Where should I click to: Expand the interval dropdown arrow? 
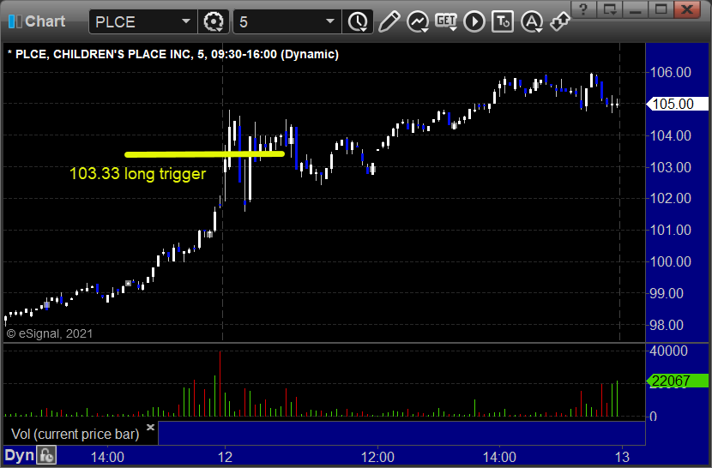tap(330, 21)
